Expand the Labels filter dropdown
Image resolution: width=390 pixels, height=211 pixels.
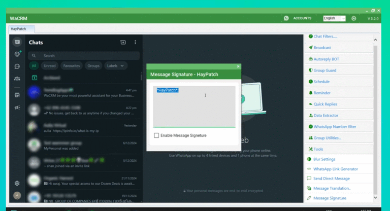click(x=116, y=65)
